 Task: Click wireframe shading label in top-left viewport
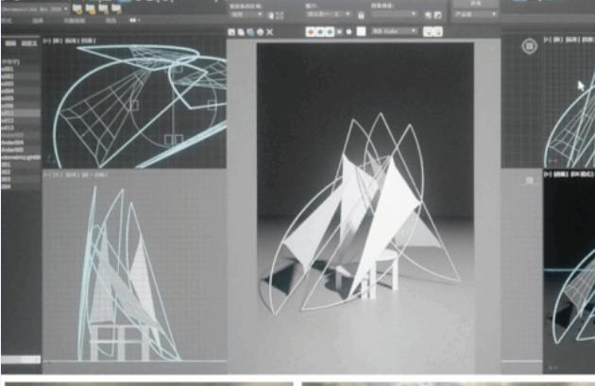pos(89,41)
